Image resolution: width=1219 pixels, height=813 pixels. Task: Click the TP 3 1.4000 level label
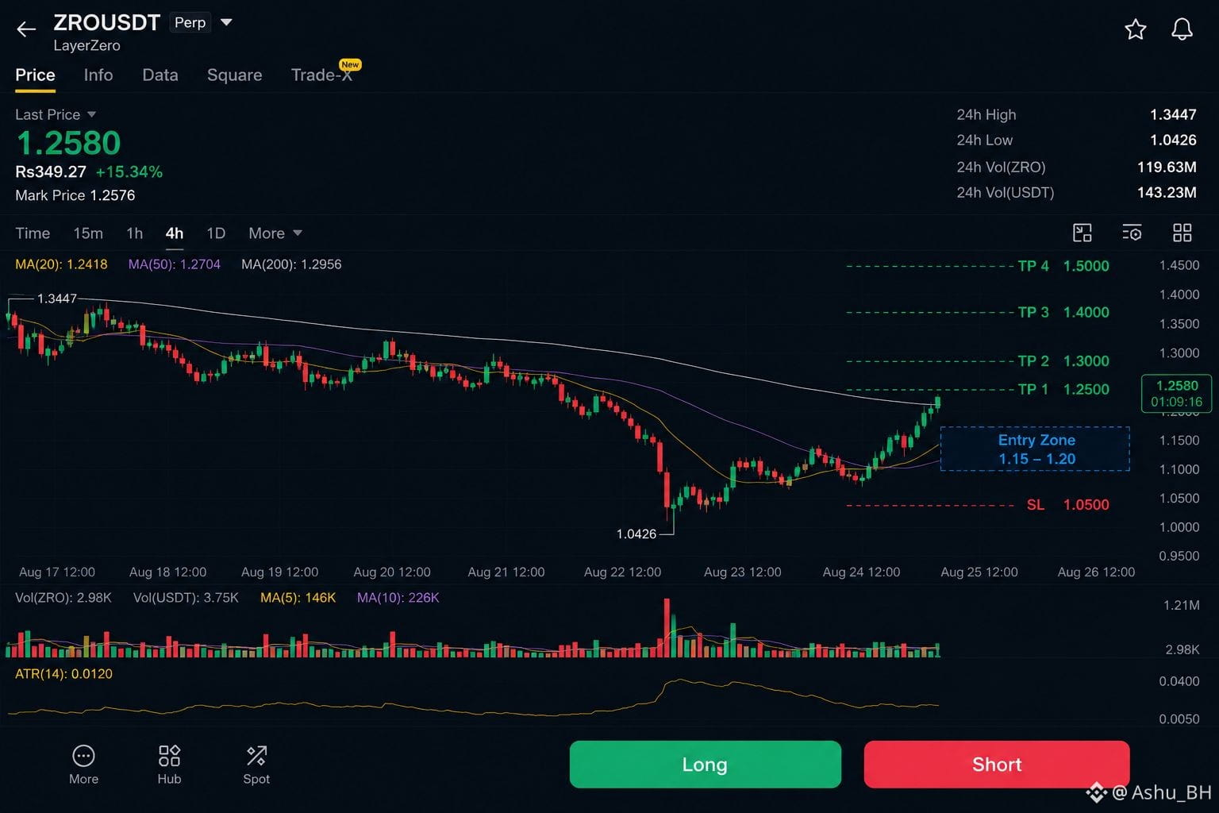tap(1063, 312)
